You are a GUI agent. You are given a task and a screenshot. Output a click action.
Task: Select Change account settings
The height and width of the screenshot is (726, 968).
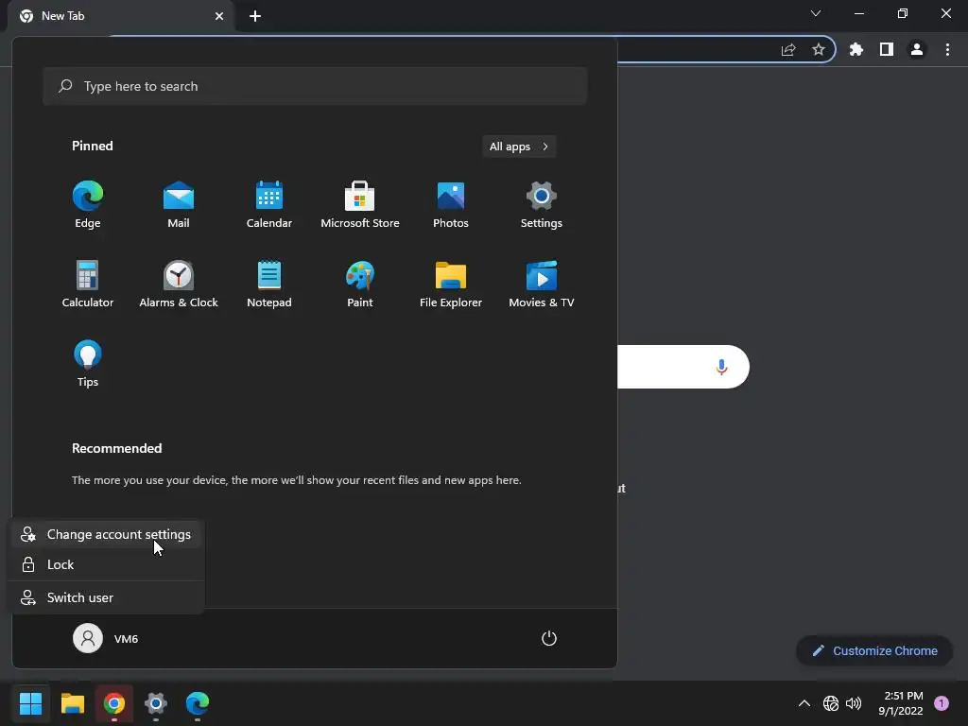[106, 535]
